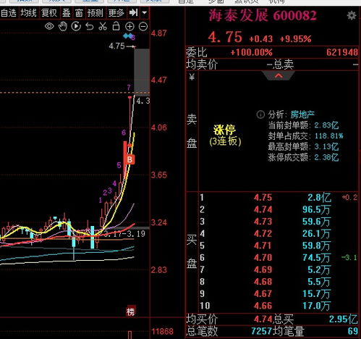Click the red B buy marker on chart
Image resolution: width=361 pixels, height=339 pixels.
click(129, 159)
